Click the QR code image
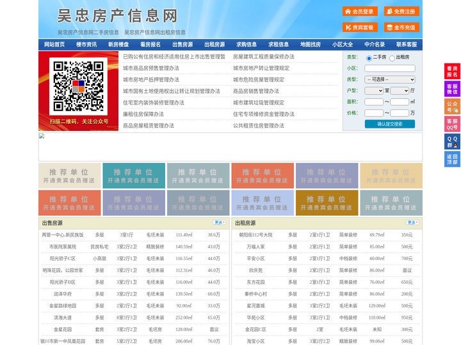461x345 pixels. 78,86
